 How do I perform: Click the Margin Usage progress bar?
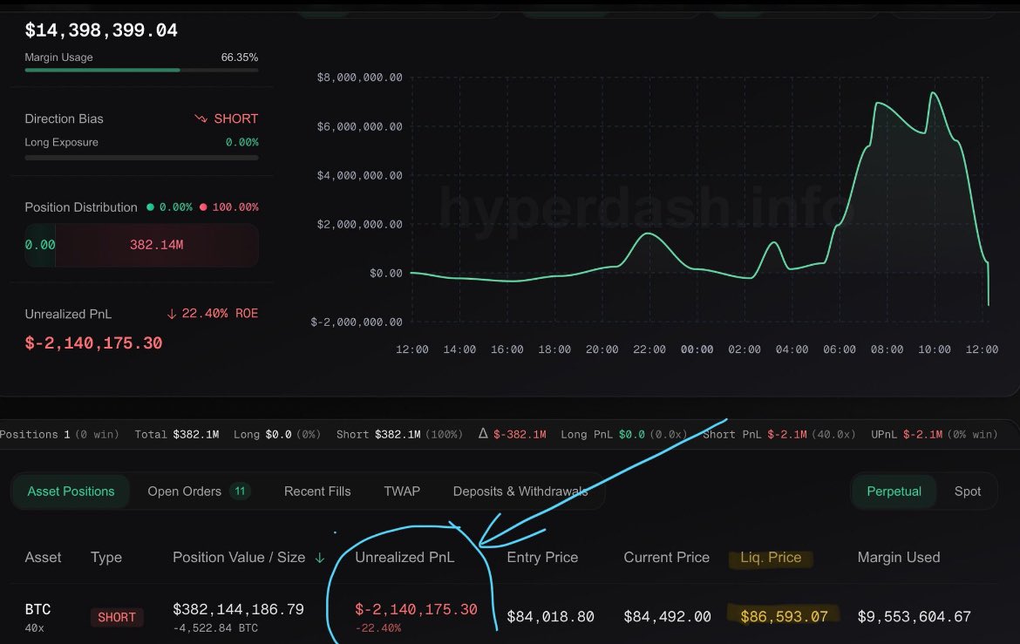coord(139,70)
